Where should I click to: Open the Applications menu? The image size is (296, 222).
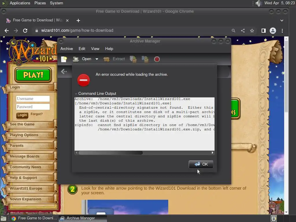tap(20, 3)
